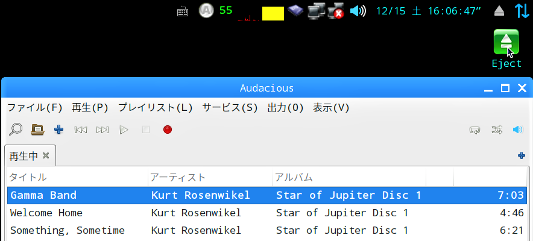Click the blue up-down arrows tray icon
Image resolution: width=533 pixels, height=241 pixels.
pos(523,10)
